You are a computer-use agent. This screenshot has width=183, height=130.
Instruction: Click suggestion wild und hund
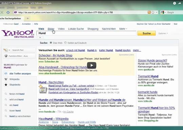click(17, 100)
